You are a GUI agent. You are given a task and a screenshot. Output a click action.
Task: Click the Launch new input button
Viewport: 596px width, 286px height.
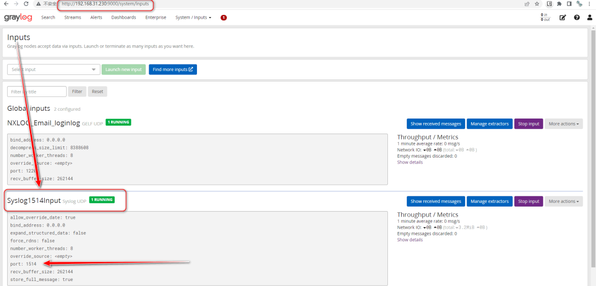coord(124,69)
